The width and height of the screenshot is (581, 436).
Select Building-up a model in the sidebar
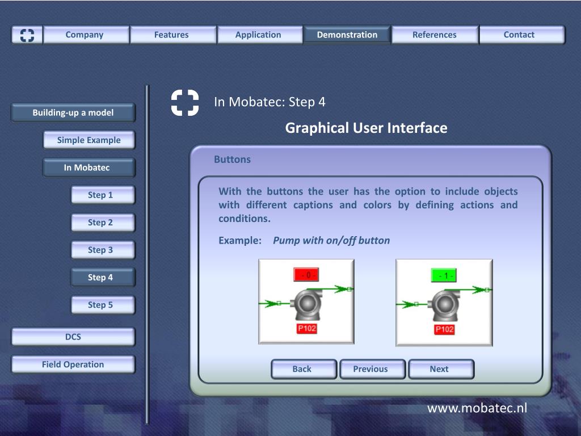point(73,113)
